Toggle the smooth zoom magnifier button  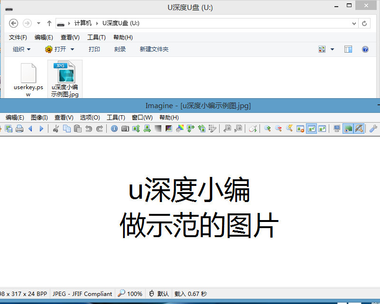pos(359,129)
